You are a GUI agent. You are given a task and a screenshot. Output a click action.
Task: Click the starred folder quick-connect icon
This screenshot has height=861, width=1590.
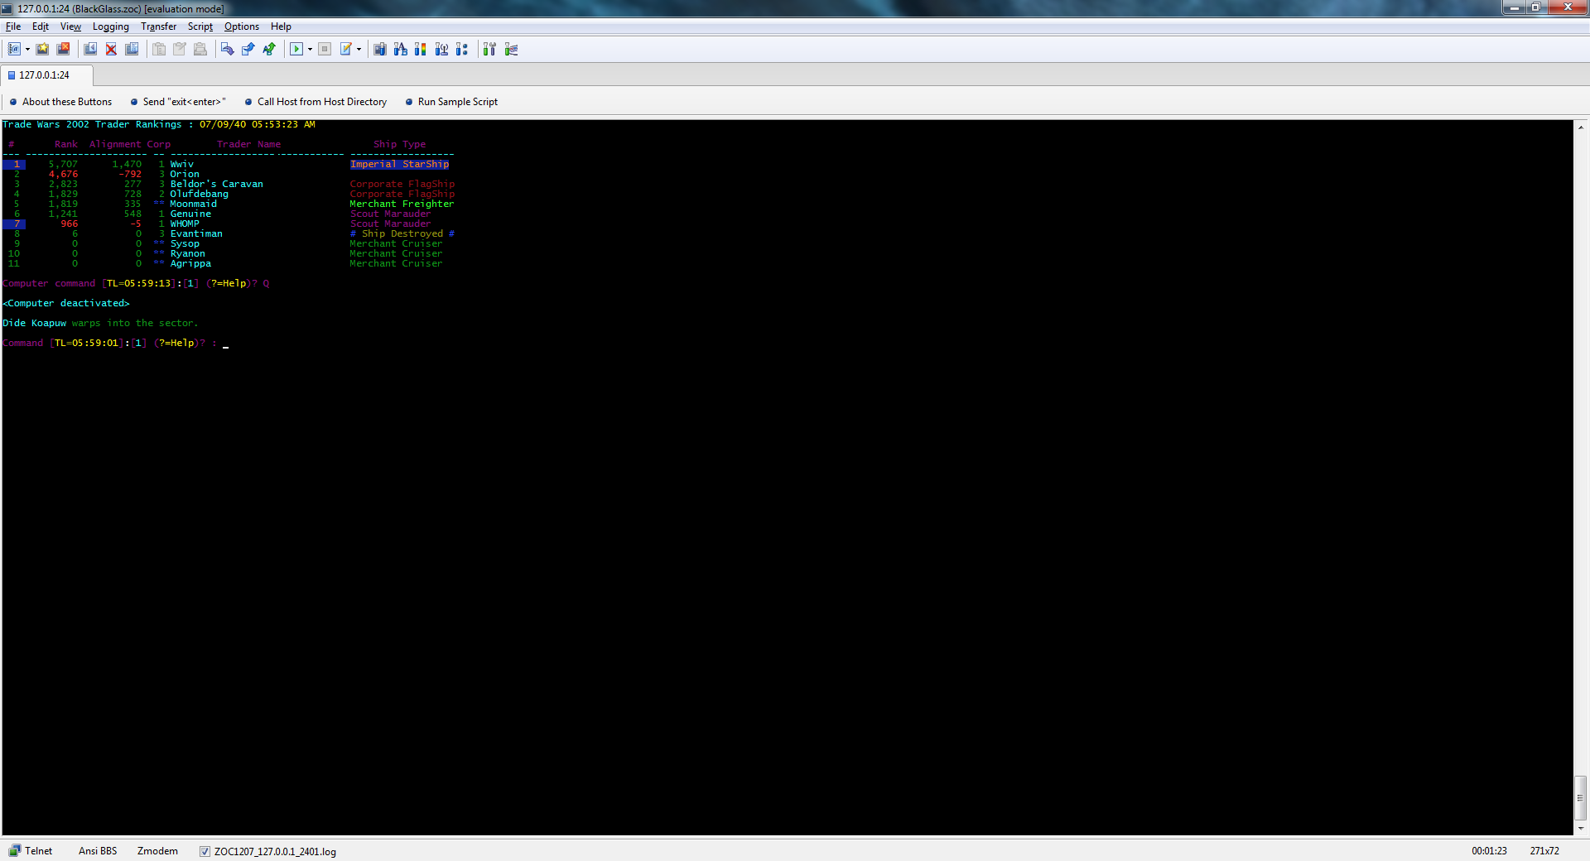pos(42,50)
